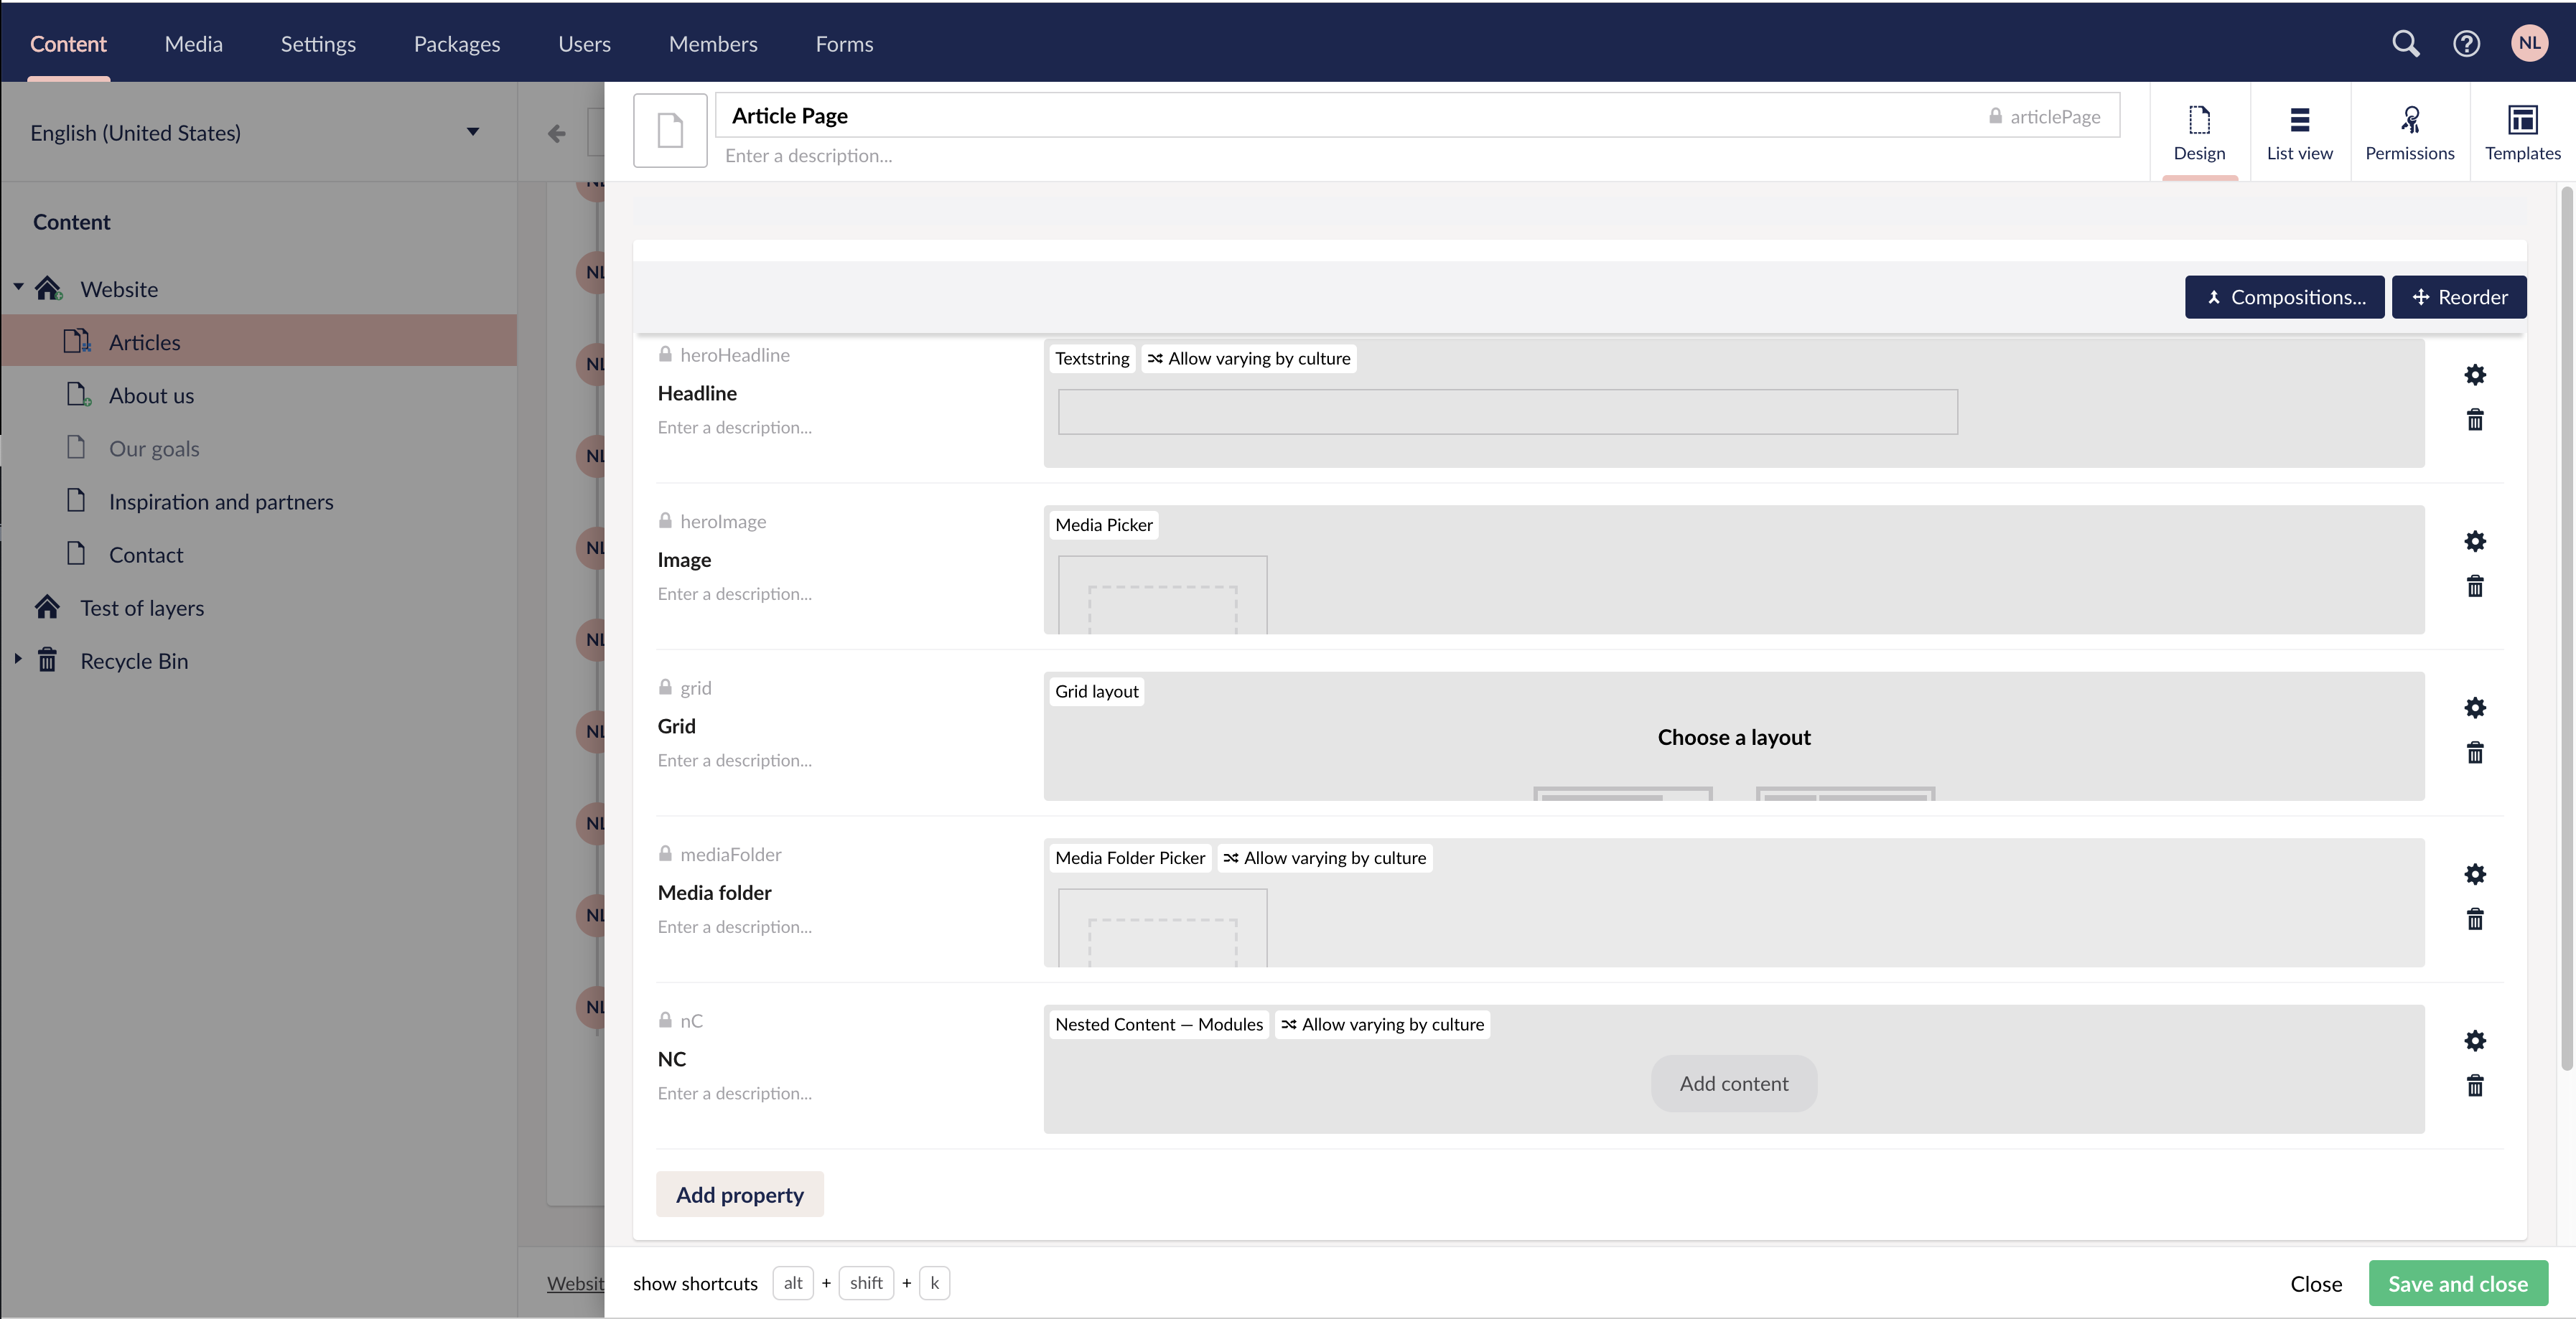Image resolution: width=2576 pixels, height=1319 pixels.
Task: Unlock the mediaFolder alias lock
Action: (665, 855)
